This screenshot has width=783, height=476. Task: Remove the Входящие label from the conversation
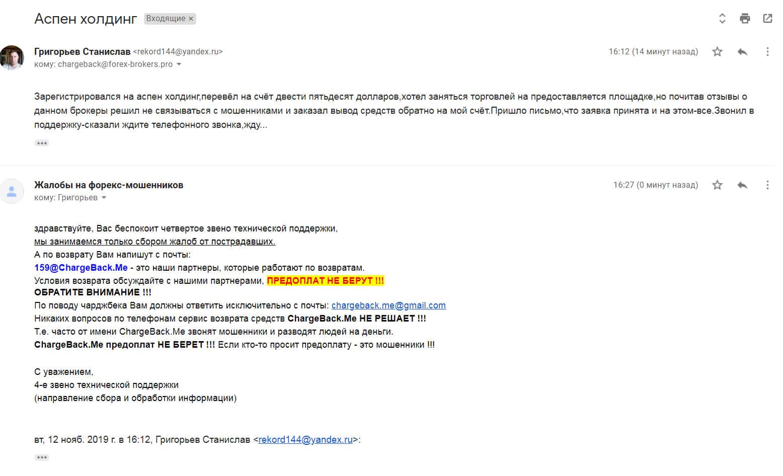point(191,19)
